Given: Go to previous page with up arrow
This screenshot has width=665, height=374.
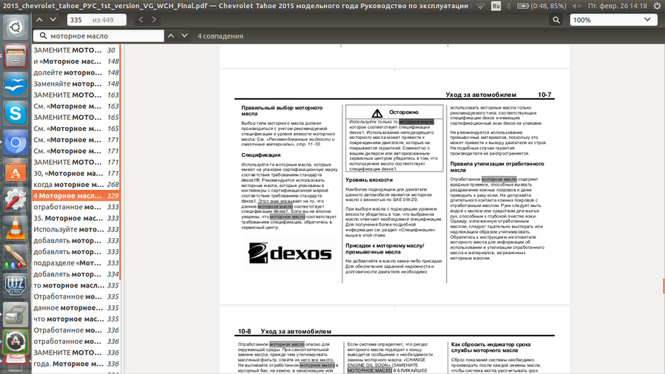Looking at the screenshot, I should [39, 19].
